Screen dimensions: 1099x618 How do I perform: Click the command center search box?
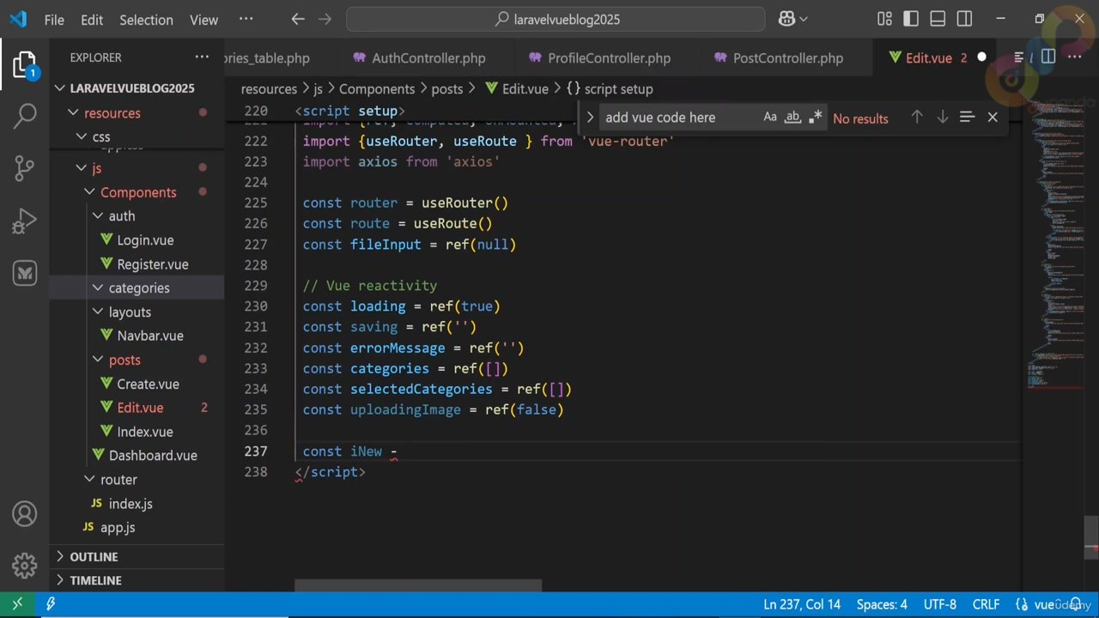(x=556, y=19)
